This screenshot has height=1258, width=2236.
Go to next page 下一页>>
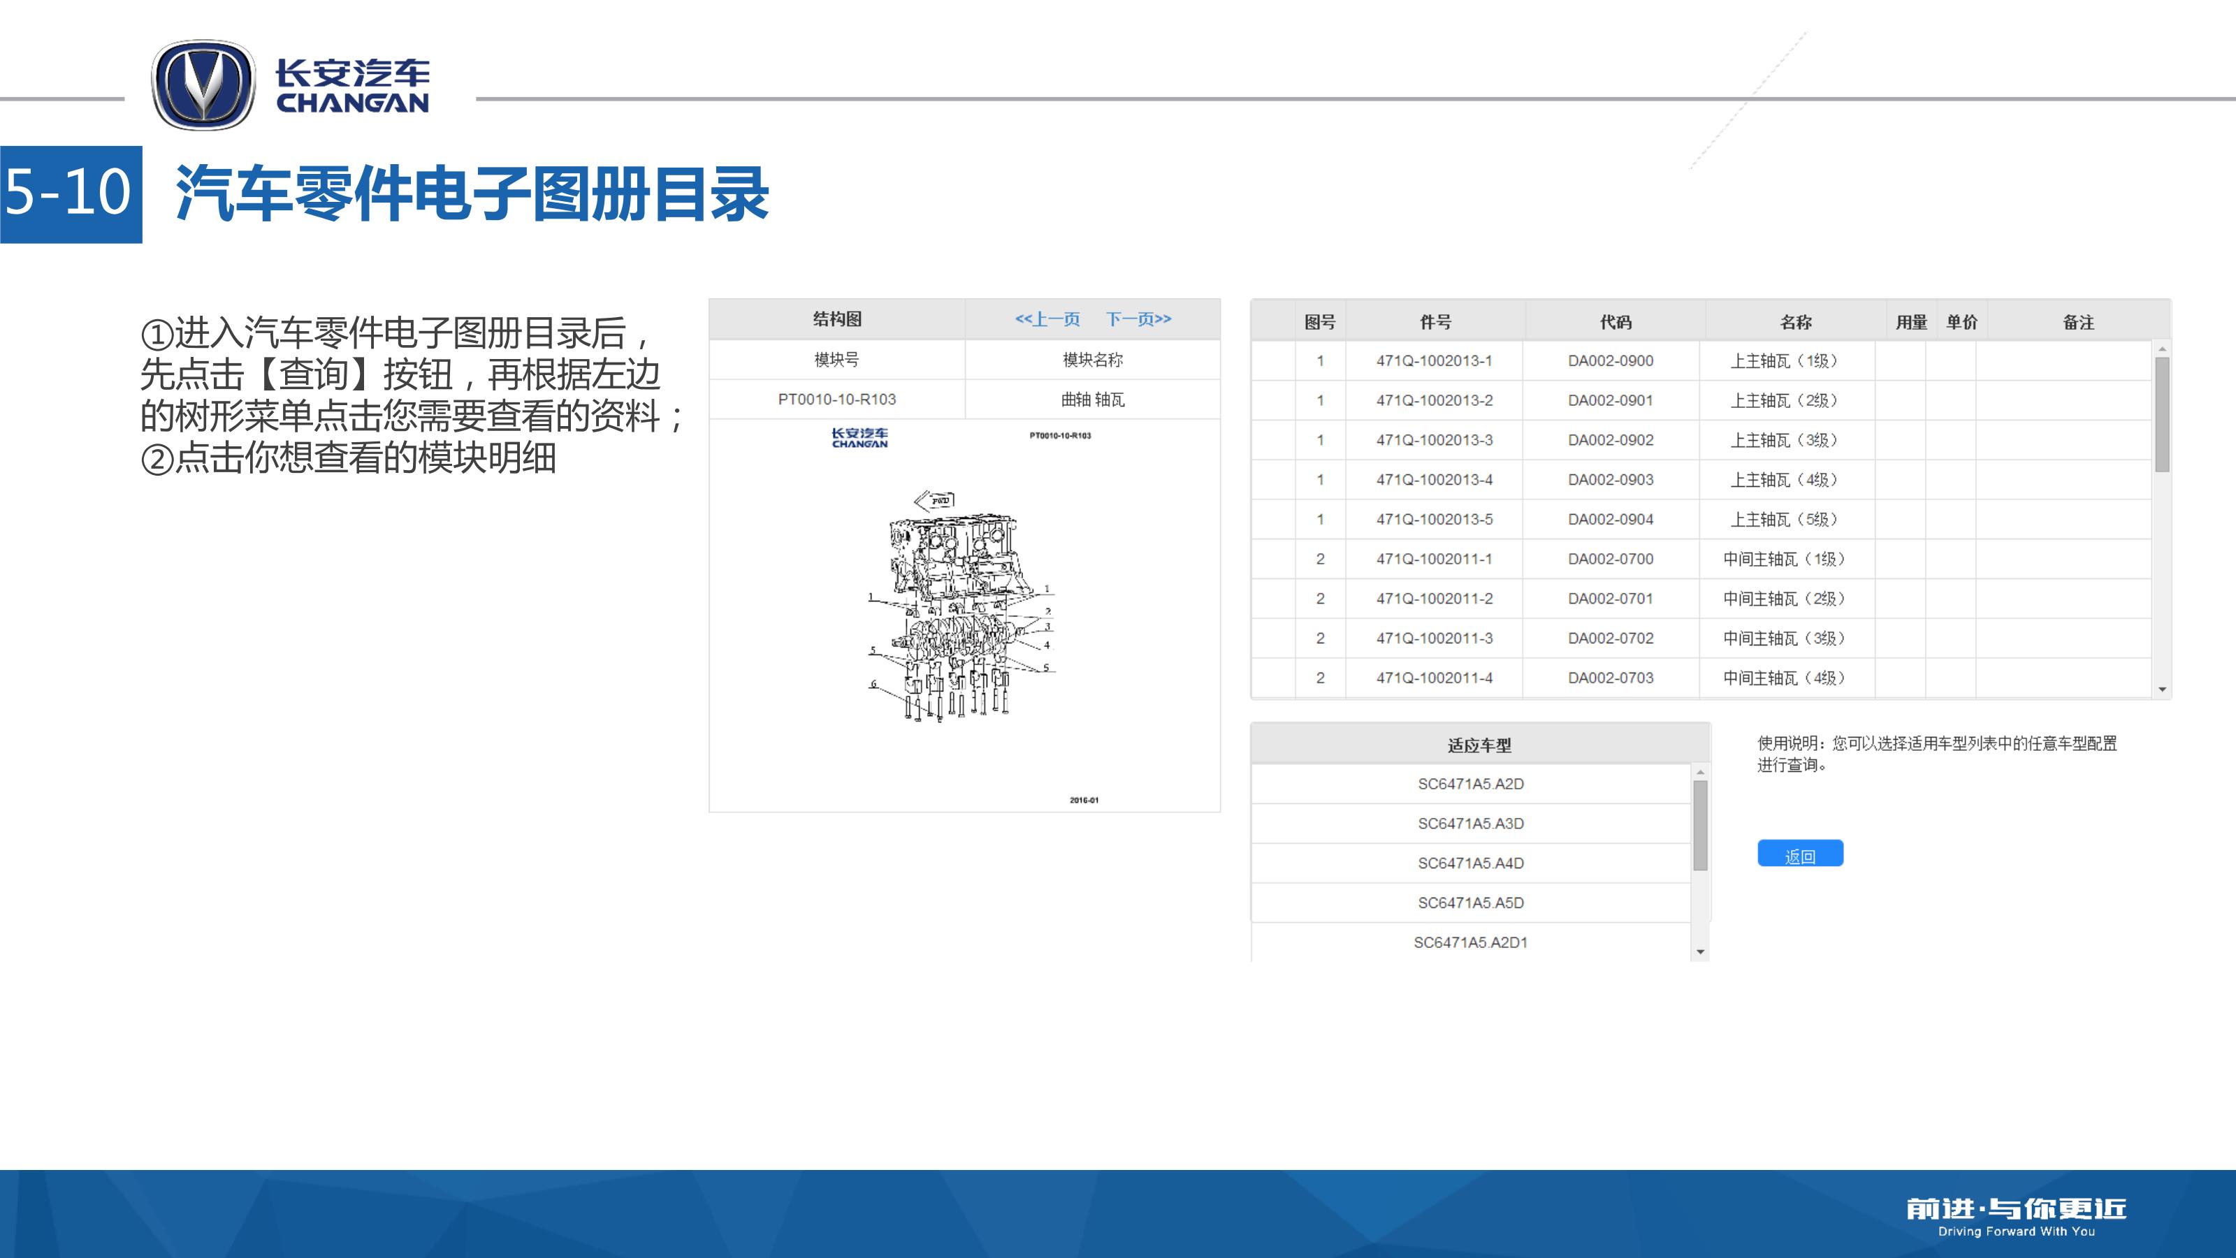1138,319
